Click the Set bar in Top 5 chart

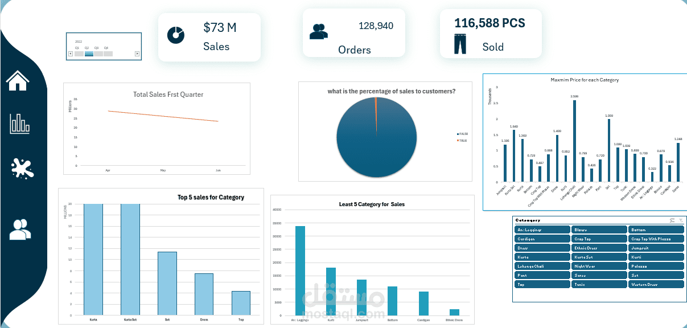(167, 283)
